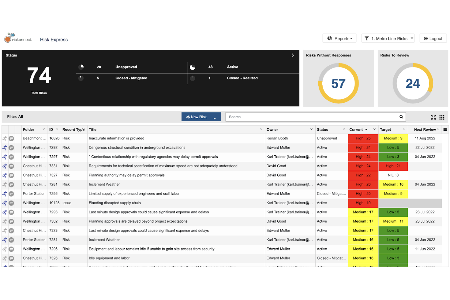Open the Reports menu
This screenshot has width=450, height=300.
tap(339, 38)
